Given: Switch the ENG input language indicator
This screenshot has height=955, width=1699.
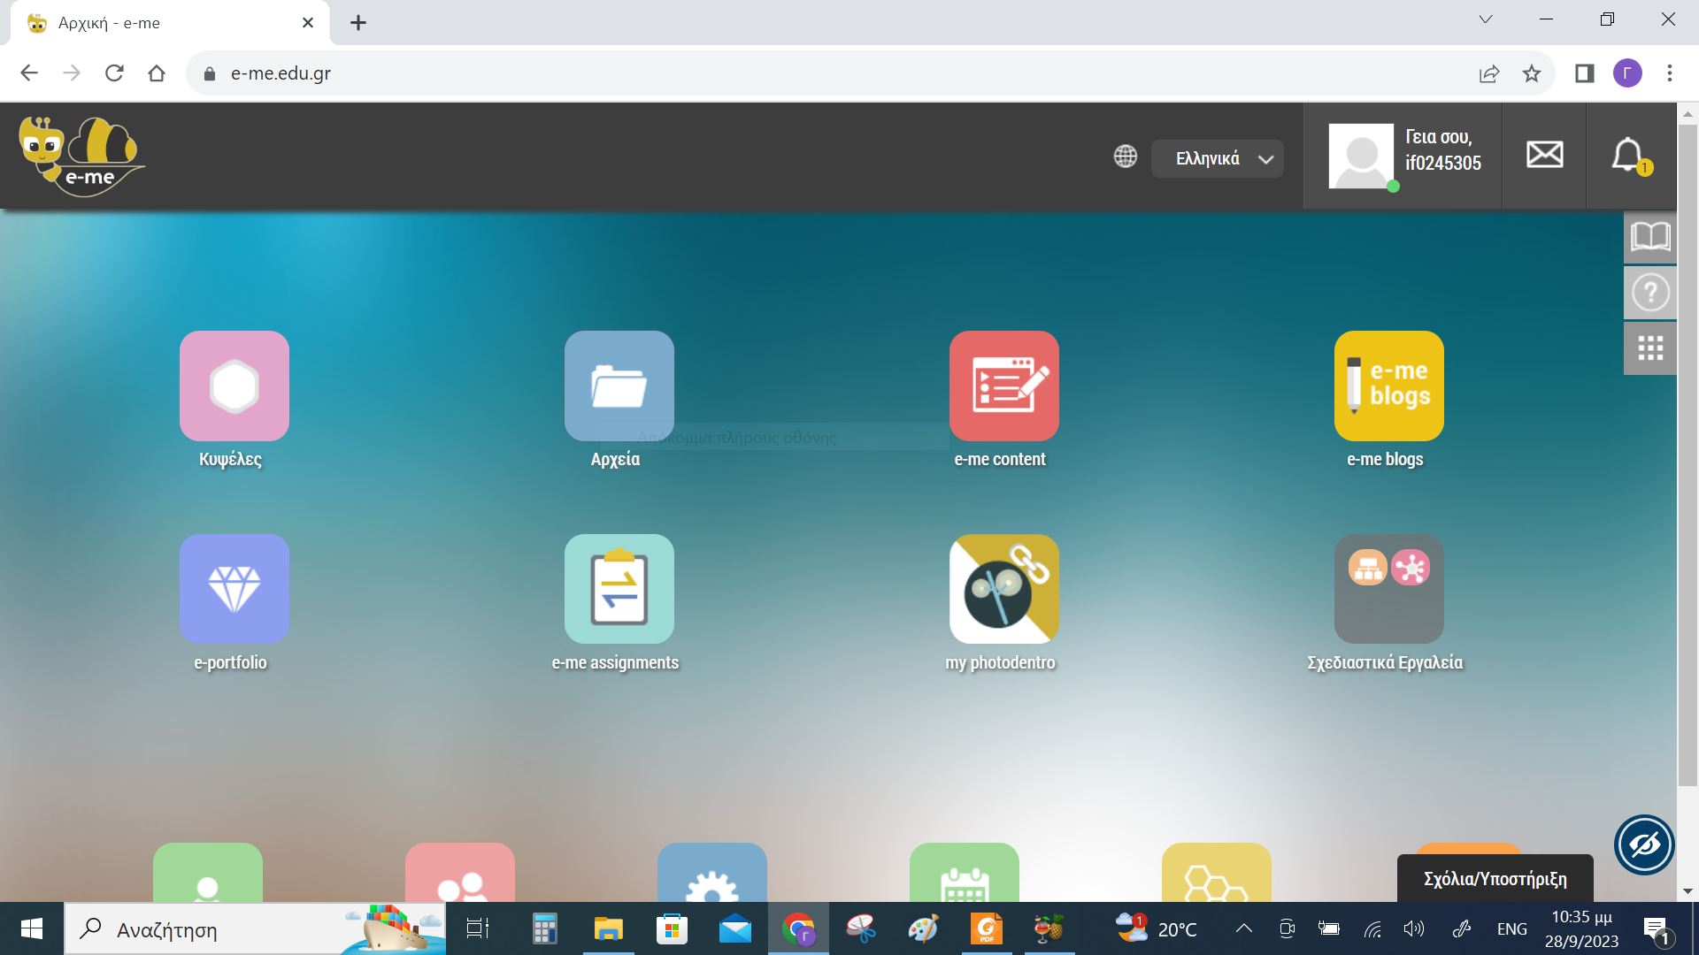Looking at the screenshot, I should (x=1511, y=928).
